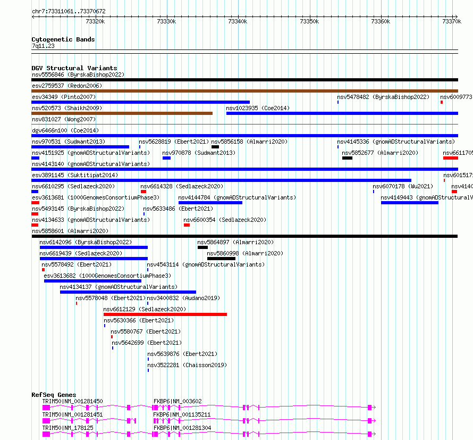Viewport: 473px width, 440px height.
Task: Select the nsv6619439 (Sedlazeck2020) label
Action: (81, 253)
